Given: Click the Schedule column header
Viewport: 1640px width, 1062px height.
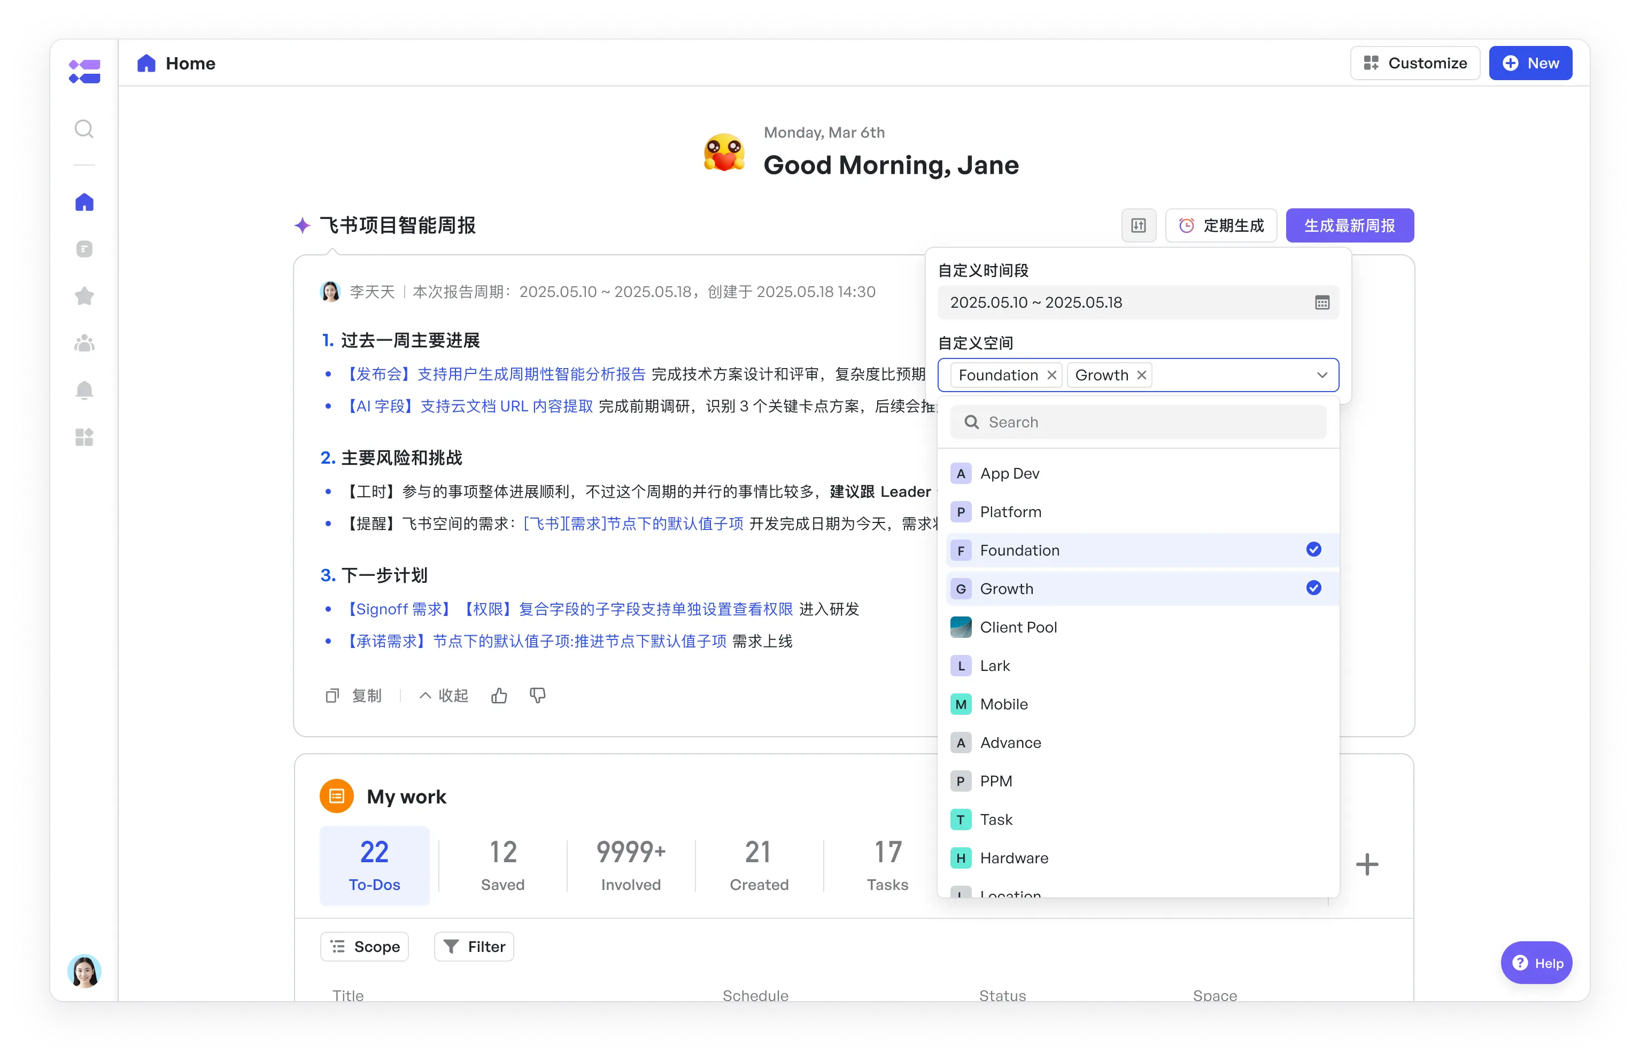Looking at the screenshot, I should click(755, 995).
